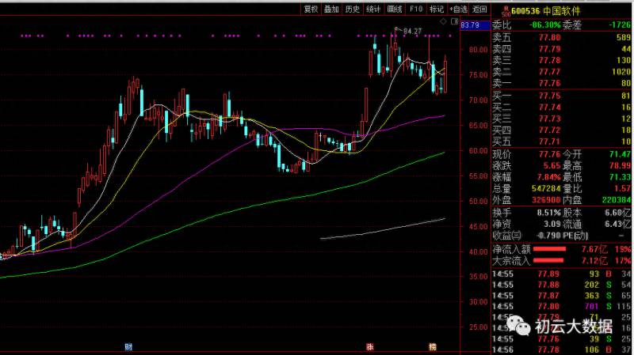Viewport: 634px width, 355px height.
Task: Click the 最高 value 78.99
Action: pyautogui.click(x=620, y=166)
